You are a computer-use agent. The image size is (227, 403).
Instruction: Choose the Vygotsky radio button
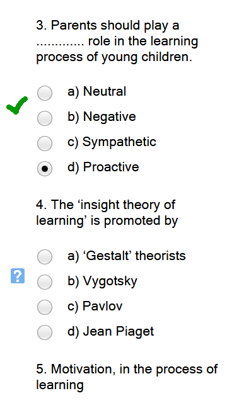click(45, 282)
